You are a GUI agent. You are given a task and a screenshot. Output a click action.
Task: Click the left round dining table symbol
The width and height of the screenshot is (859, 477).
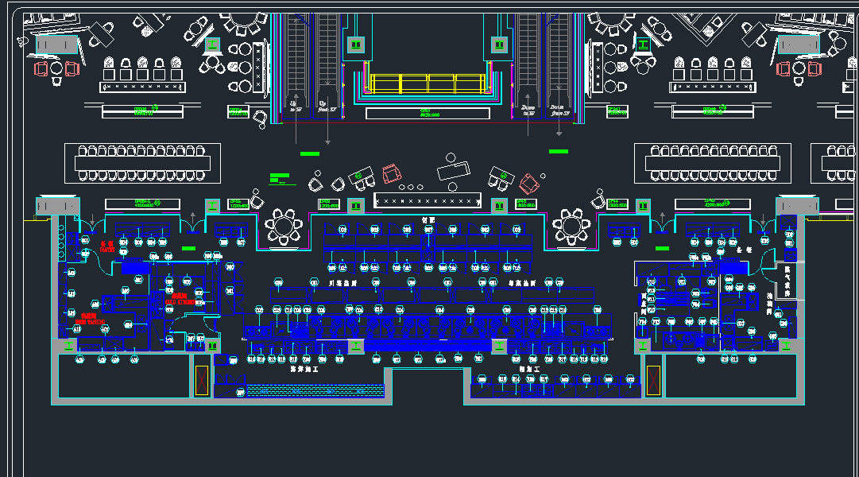284,225
